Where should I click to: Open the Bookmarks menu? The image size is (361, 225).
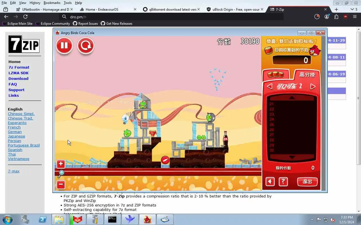point(52,3)
